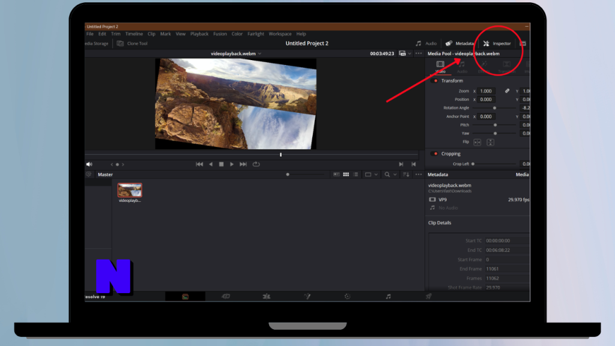Image resolution: width=615 pixels, height=346 pixels.
Task: Open the Metadata panel button
Action: point(459,43)
